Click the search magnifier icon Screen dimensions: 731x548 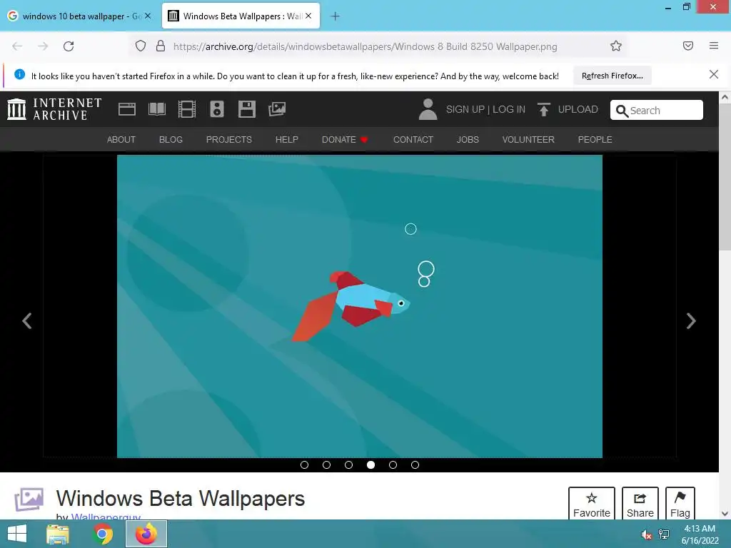622,111
